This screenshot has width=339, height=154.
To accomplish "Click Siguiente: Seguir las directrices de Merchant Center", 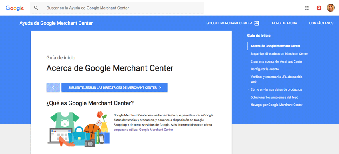I will 114,87.
